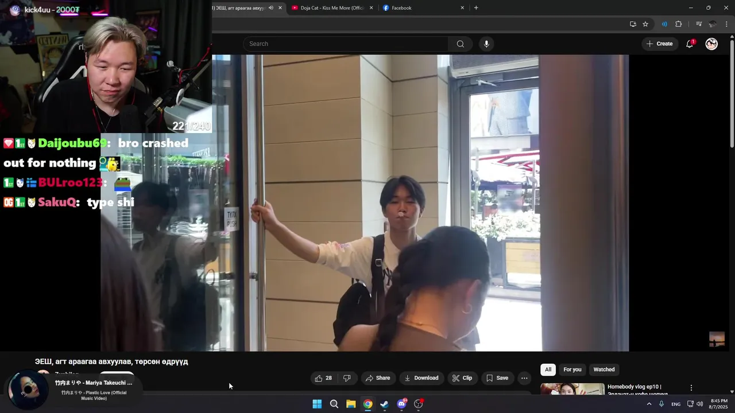Open YouTube notifications bell
Image resolution: width=735 pixels, height=413 pixels.
690,44
